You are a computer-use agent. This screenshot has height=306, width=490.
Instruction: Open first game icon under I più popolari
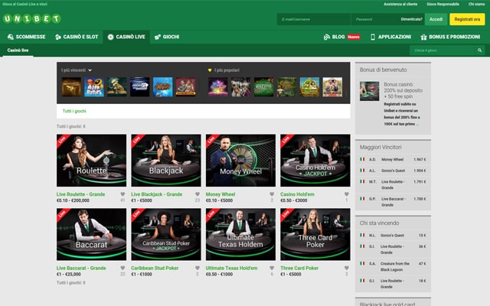[x=217, y=86]
